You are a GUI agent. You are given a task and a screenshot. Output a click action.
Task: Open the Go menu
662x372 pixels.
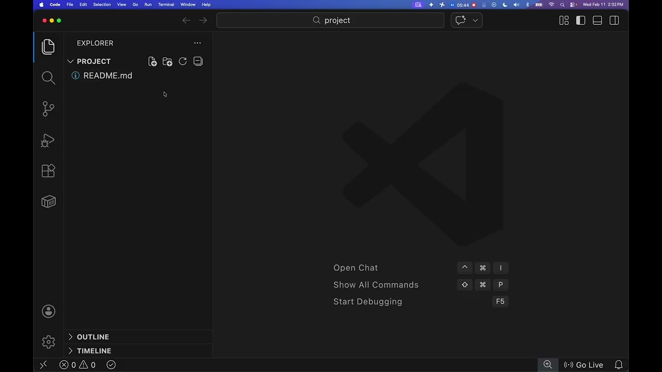[x=136, y=5]
